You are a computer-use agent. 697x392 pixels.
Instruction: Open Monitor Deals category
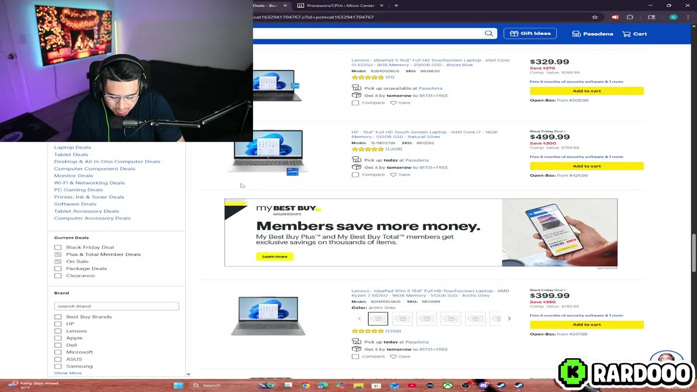(74, 176)
